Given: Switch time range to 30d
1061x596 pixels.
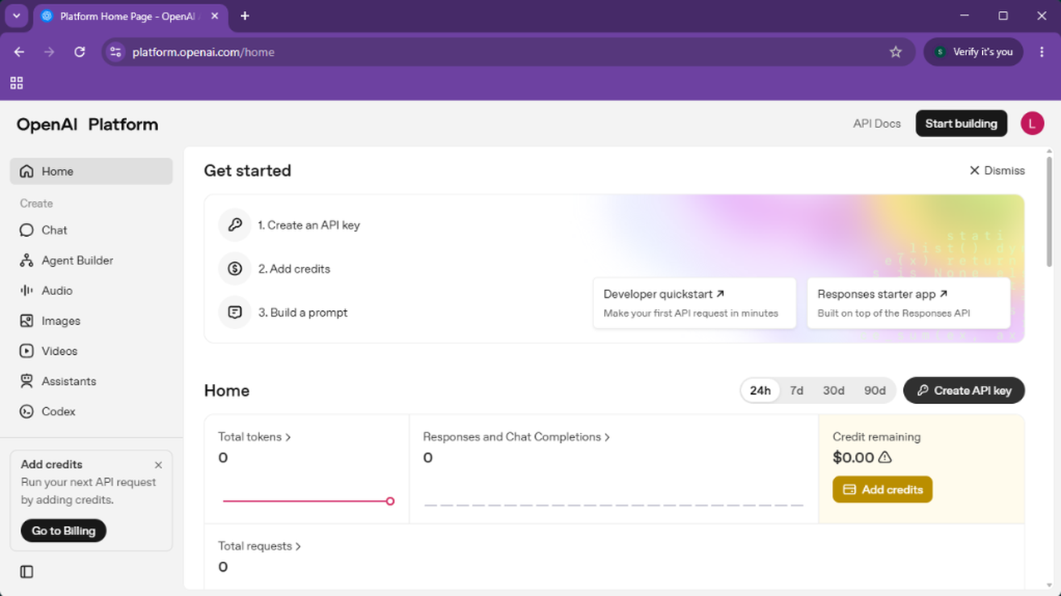Looking at the screenshot, I should pos(833,391).
